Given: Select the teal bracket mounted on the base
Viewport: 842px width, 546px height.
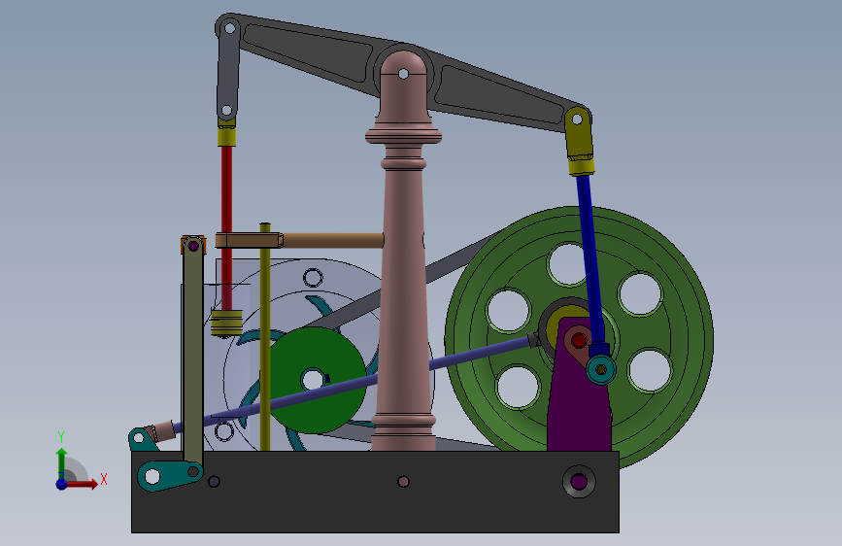Looking at the screenshot, I should point(169,476).
